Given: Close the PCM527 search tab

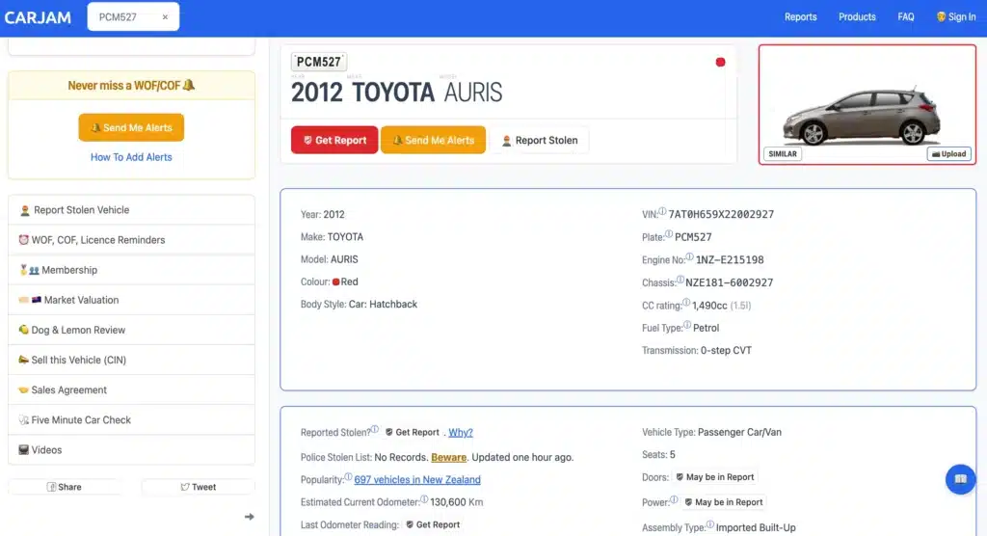Looking at the screenshot, I should point(165,17).
